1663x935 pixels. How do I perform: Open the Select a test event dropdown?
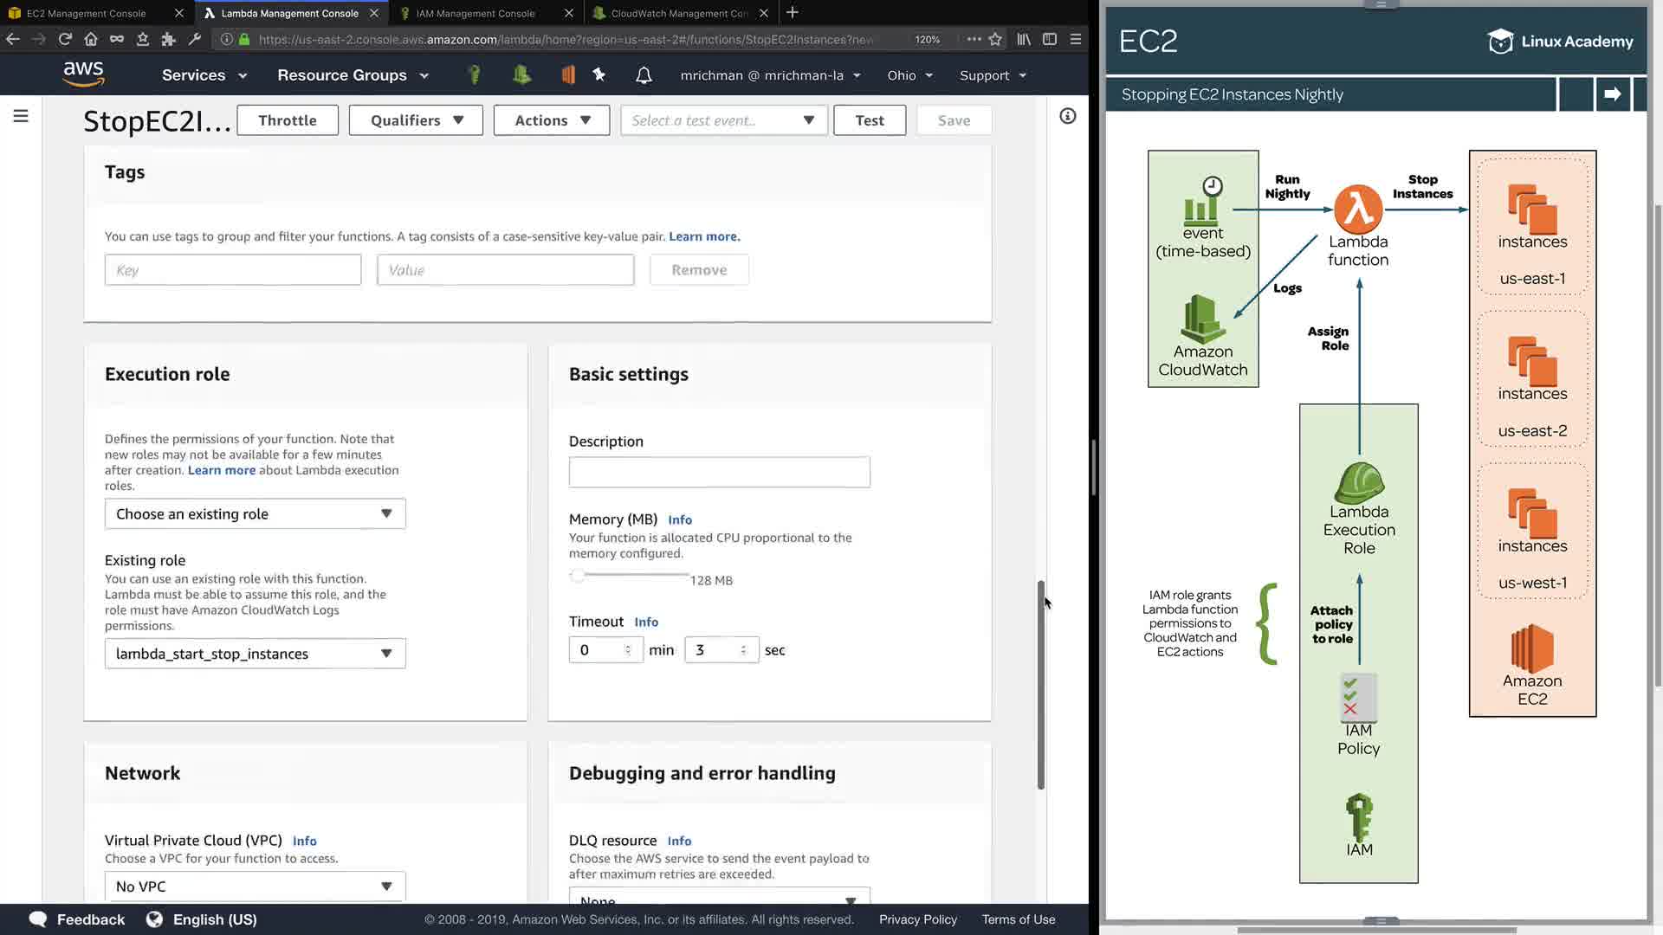(x=723, y=120)
